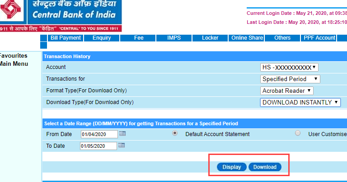Click the Select a Date Range heading
The width and height of the screenshot is (347, 182).
click(x=141, y=123)
